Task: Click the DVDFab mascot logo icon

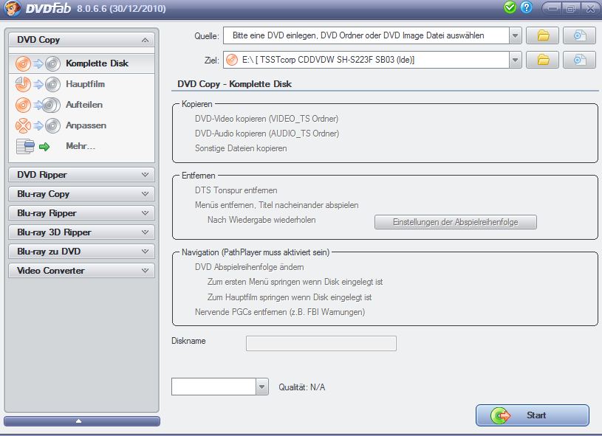Action: pos(13,8)
